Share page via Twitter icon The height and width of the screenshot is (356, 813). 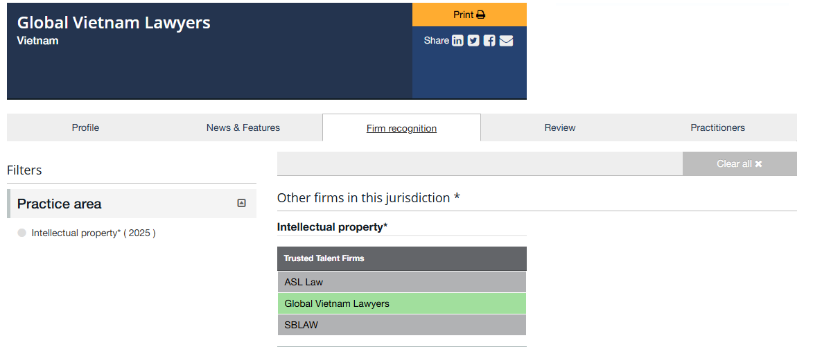click(x=473, y=41)
